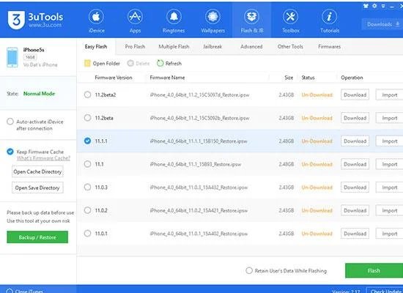This screenshot has height=293, width=403.
Task: Download the 11.1.1 firmware
Action: click(355, 141)
